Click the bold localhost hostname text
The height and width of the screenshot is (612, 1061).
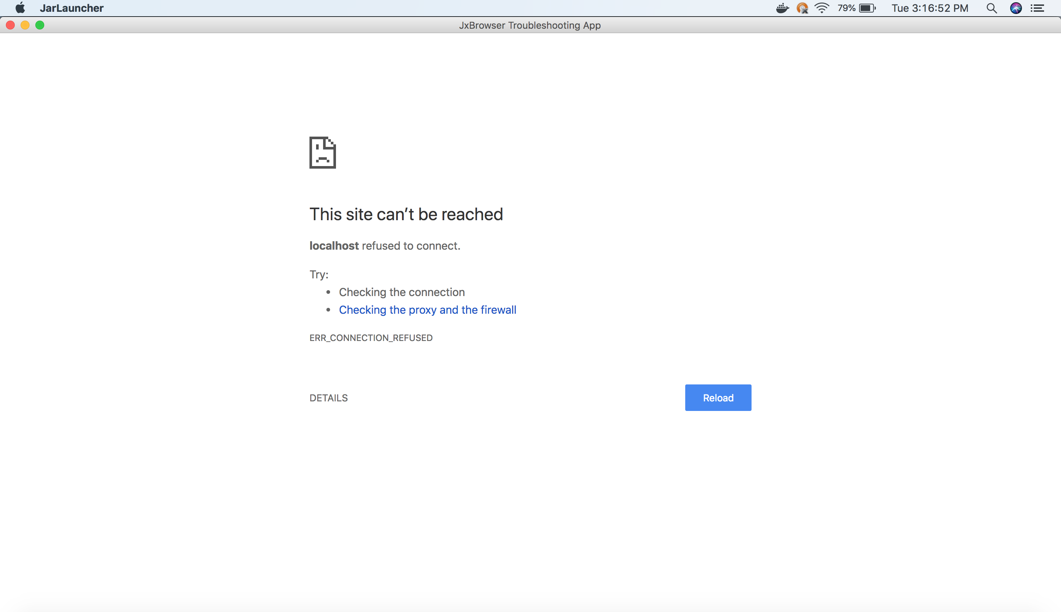pos(334,246)
